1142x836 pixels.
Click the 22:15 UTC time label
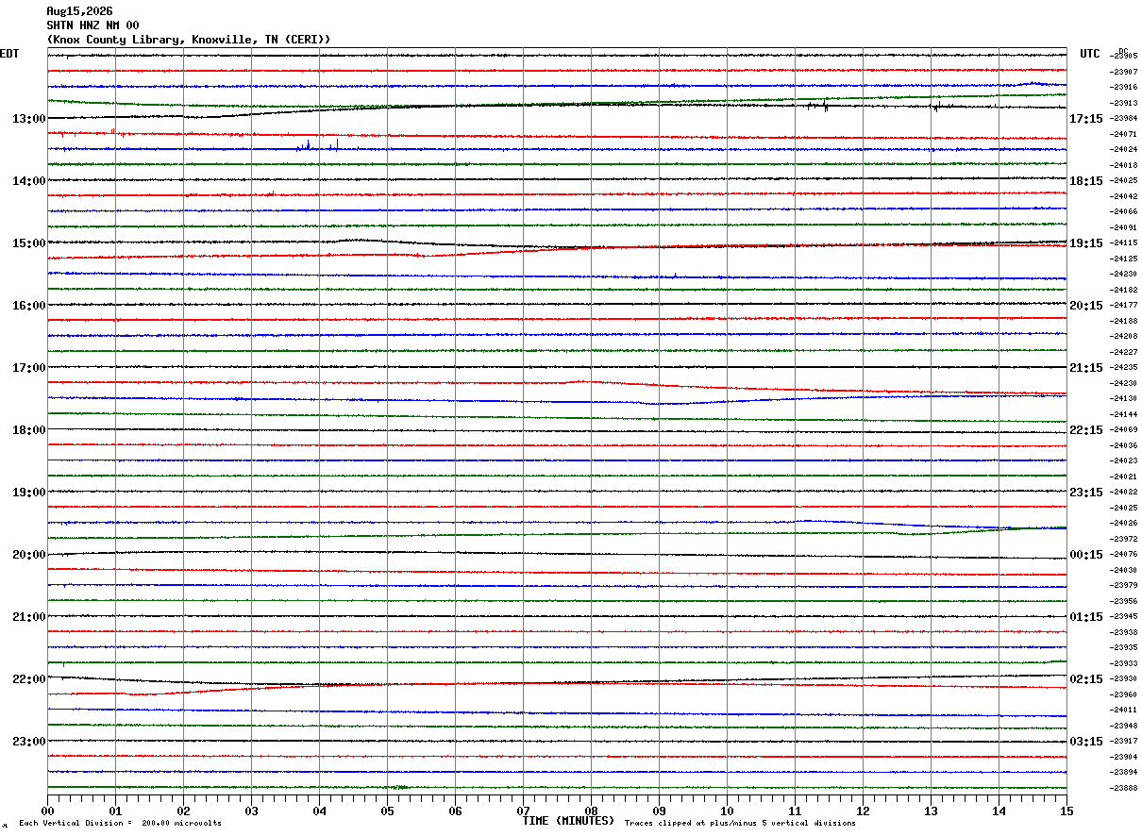1086,430
